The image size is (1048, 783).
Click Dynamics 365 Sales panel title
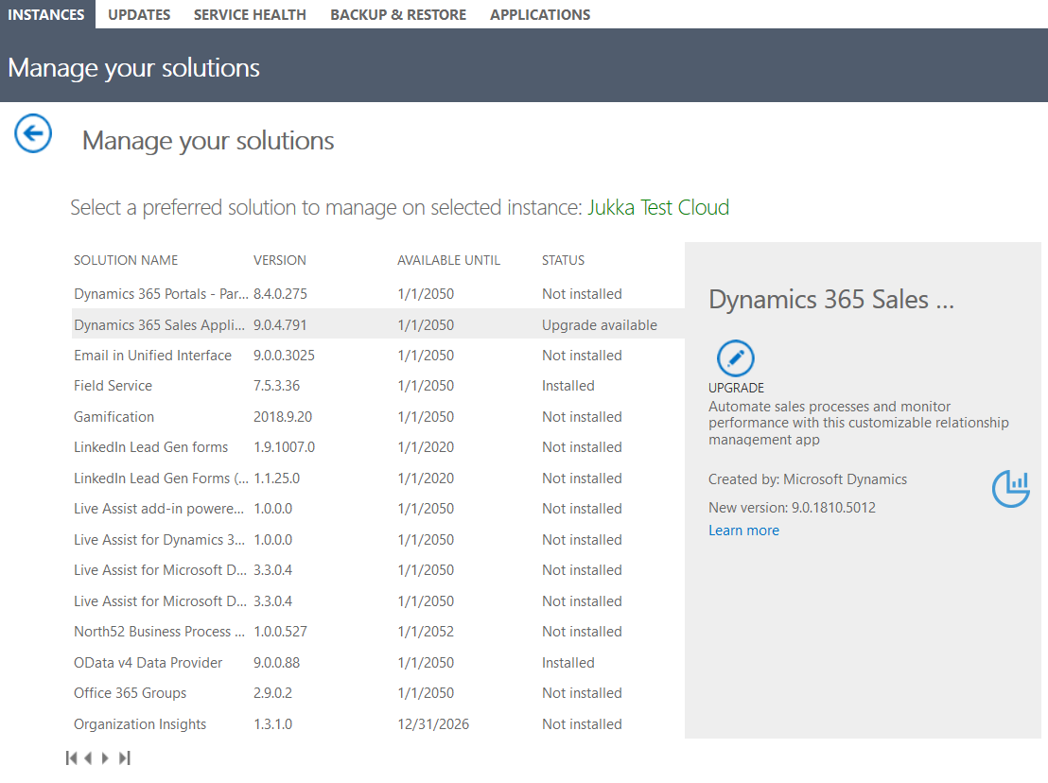(x=831, y=300)
